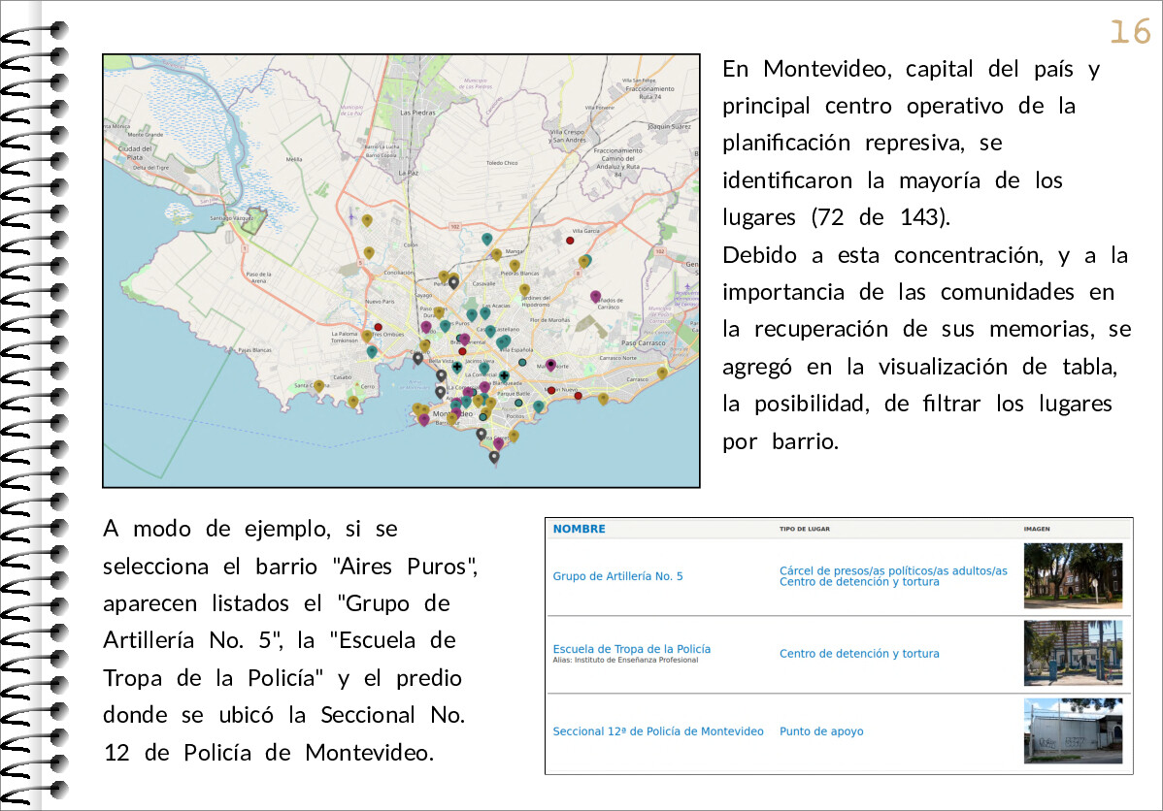This screenshot has width=1163, height=811.
Task: Select the northernmost yellow pin above Colón
Action: pos(367,220)
